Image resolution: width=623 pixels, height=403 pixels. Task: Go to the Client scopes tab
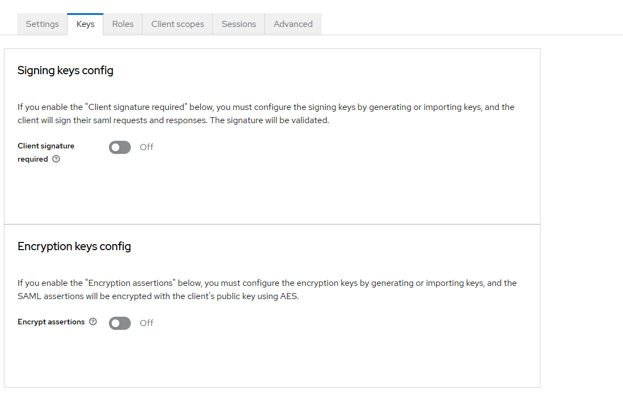[x=178, y=24]
